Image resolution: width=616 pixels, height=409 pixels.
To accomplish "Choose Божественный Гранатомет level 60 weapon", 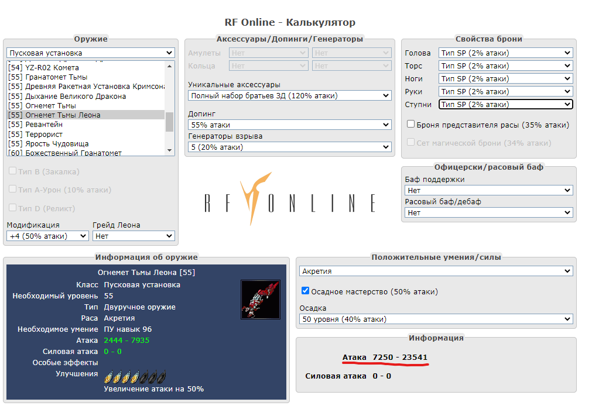I will (65, 153).
